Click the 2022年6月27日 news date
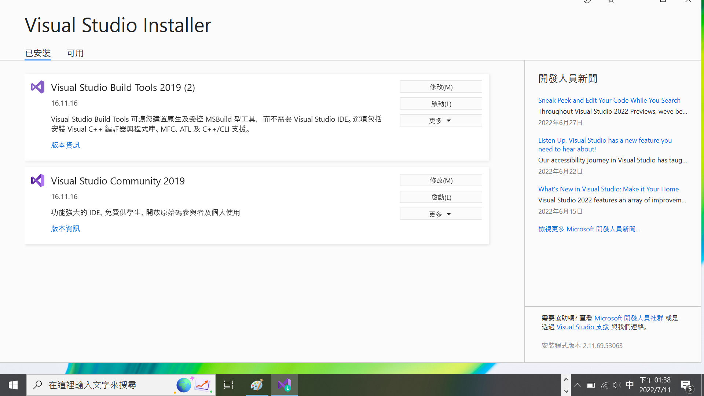 pos(560,122)
